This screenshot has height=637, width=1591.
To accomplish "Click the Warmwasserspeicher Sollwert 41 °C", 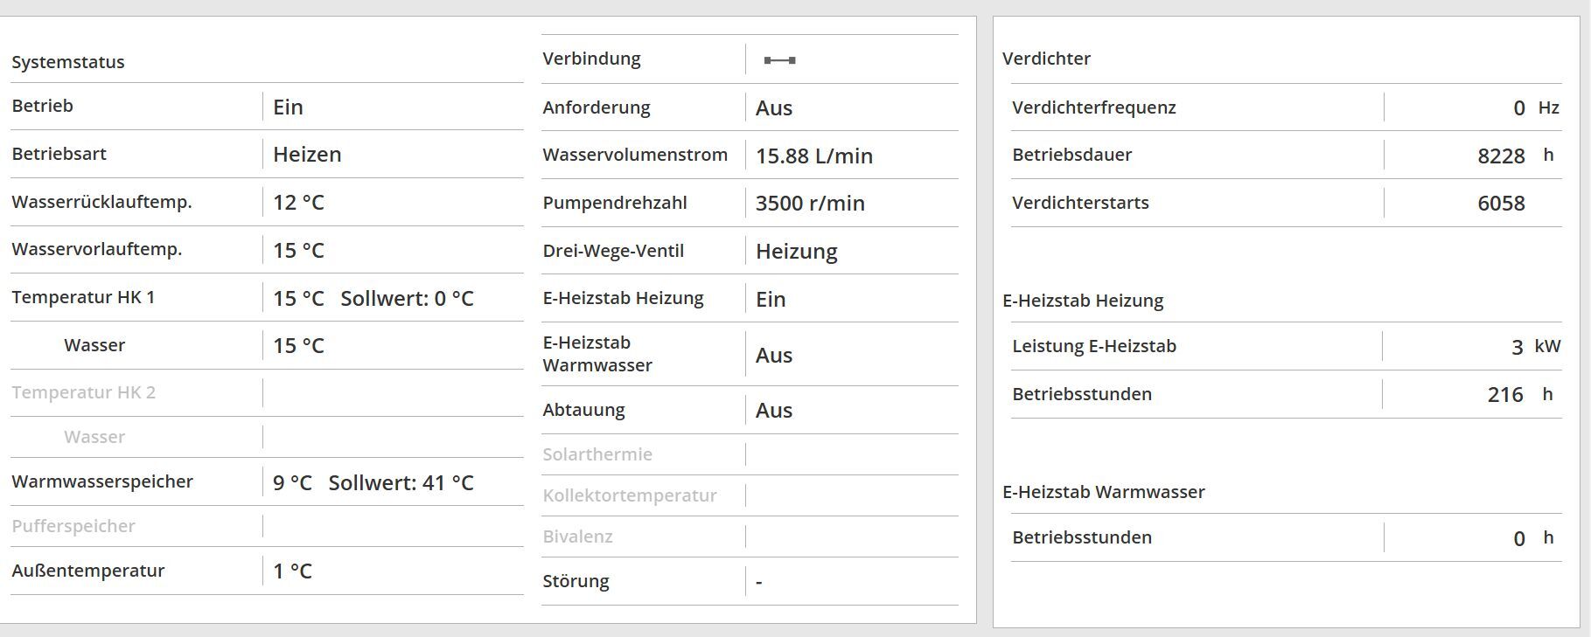I will (x=401, y=483).
